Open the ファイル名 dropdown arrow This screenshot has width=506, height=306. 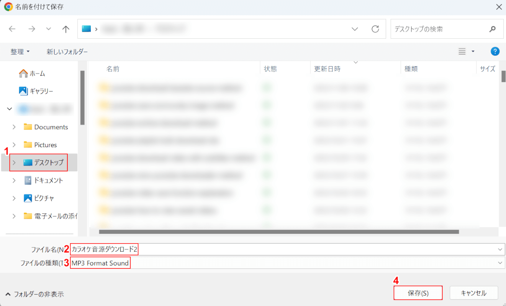coord(500,249)
